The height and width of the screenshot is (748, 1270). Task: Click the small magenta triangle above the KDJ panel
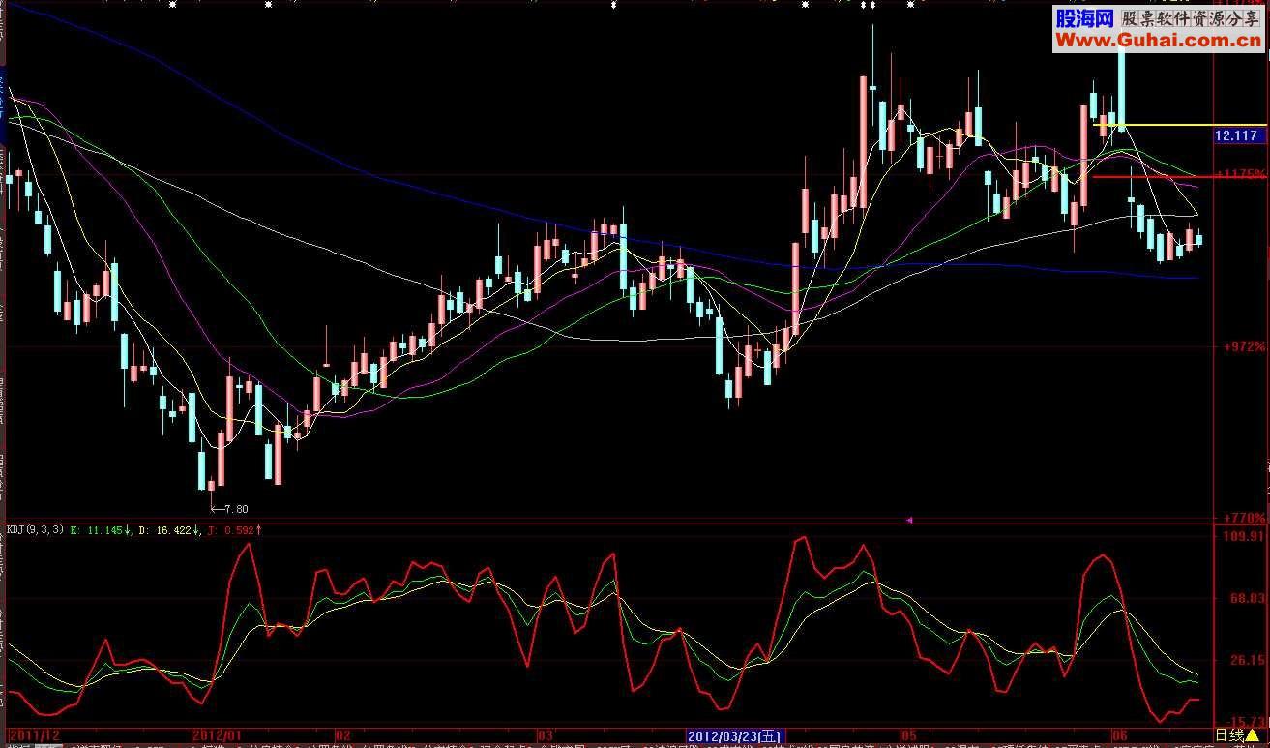[908, 520]
